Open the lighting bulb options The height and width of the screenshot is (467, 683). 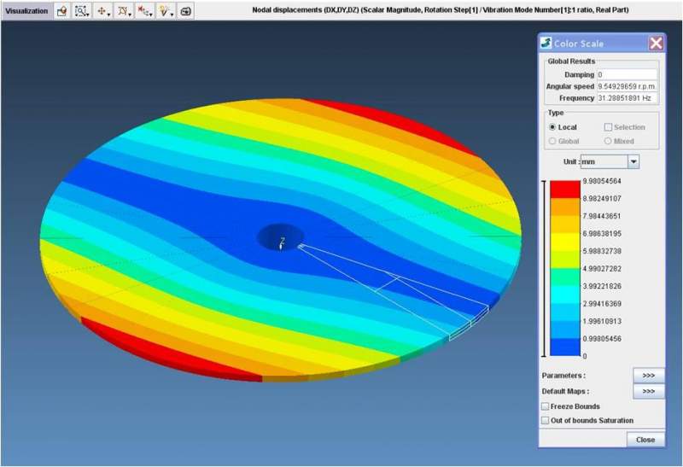[x=163, y=11]
